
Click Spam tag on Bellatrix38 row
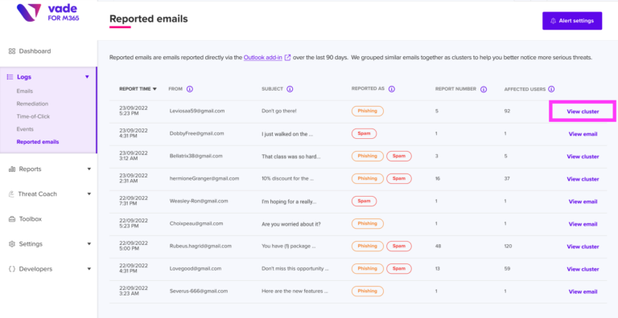click(399, 156)
